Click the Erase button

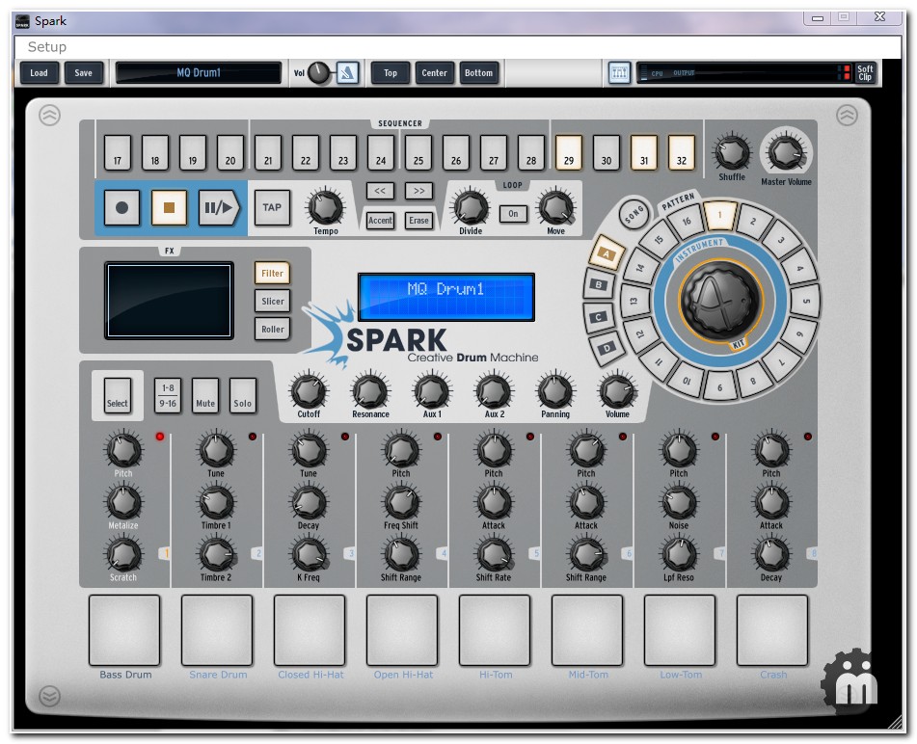pos(418,221)
